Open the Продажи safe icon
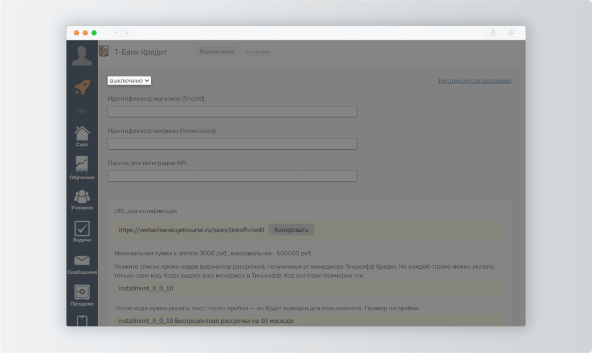 click(82, 296)
